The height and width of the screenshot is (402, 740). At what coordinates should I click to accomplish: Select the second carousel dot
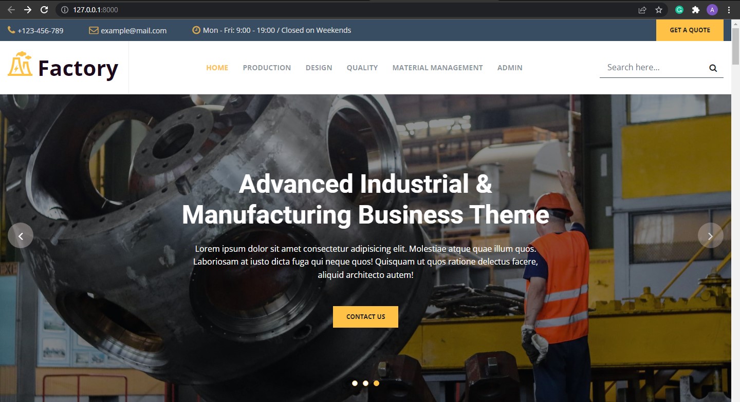click(365, 383)
